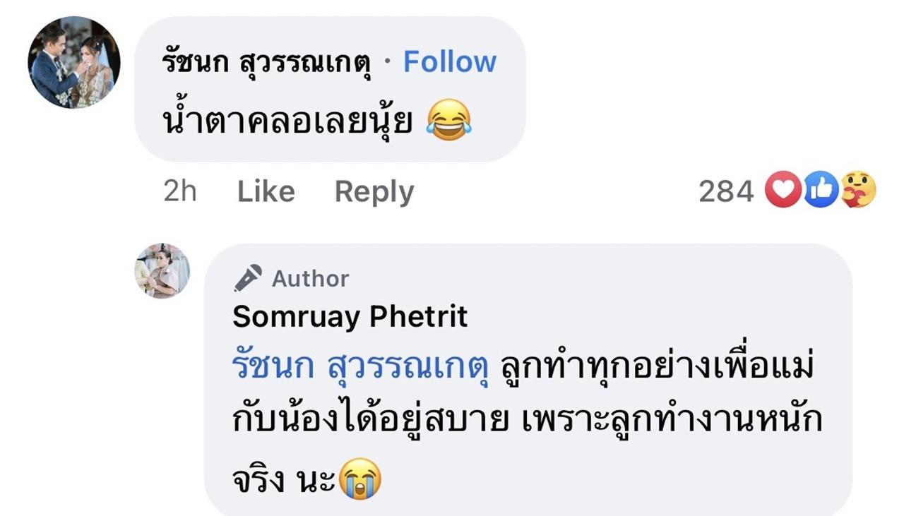This screenshot has height=516, width=904.
Task: Click the blue thumbs-up reaction icon
Action: pyautogui.click(x=821, y=191)
